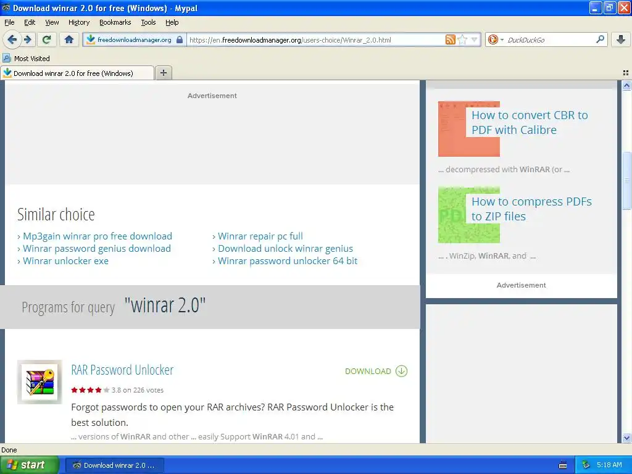Image resolution: width=632 pixels, height=474 pixels.
Task: Click the search magnifier icon
Action: click(x=600, y=39)
